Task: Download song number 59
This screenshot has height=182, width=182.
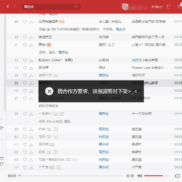Action: click(x=31, y=129)
